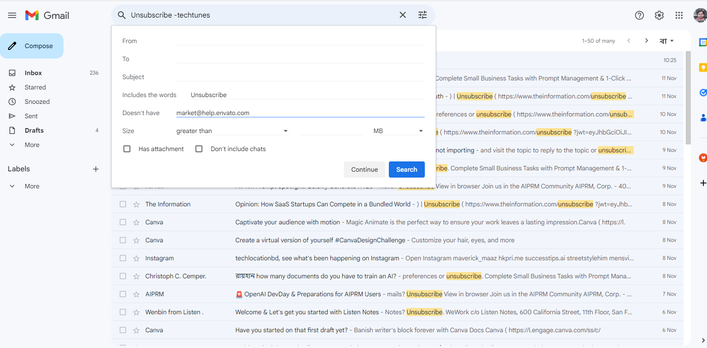Open the size 'greater than' dropdown
This screenshot has height=348, width=707.
(232, 131)
